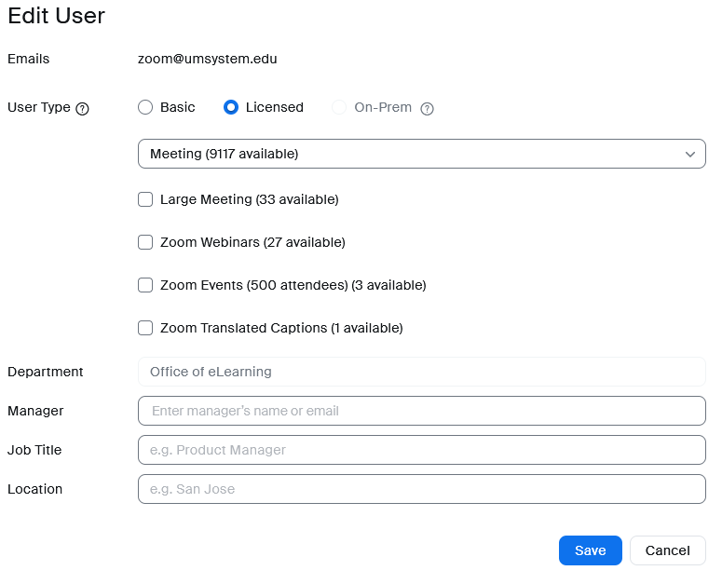722x584 pixels.
Task: Click the Zoom Webinars (27 available) label
Action: [x=252, y=242]
